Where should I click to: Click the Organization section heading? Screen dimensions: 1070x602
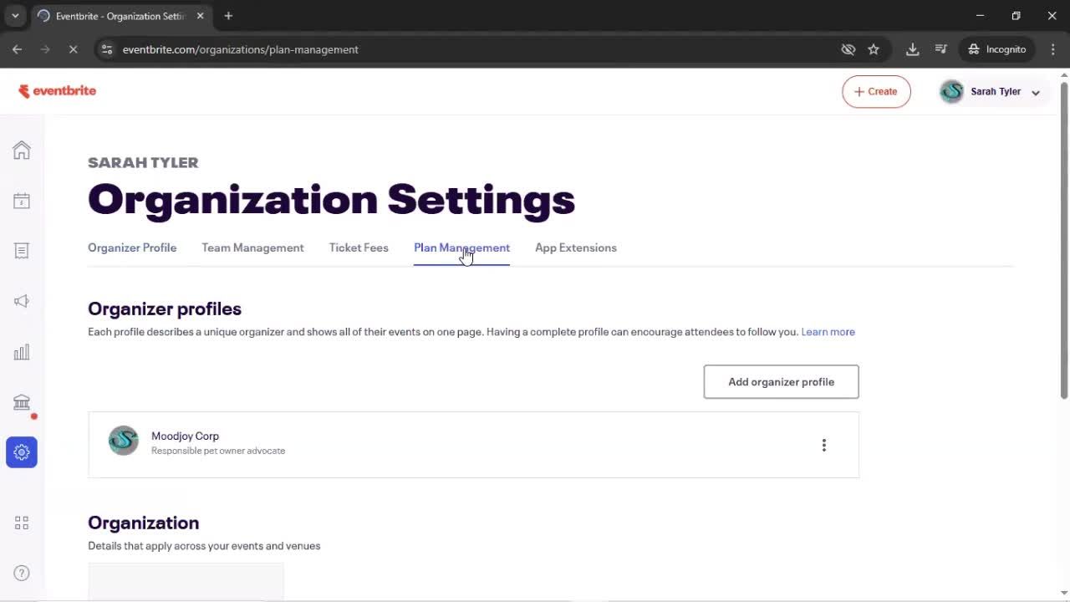pyautogui.click(x=143, y=523)
